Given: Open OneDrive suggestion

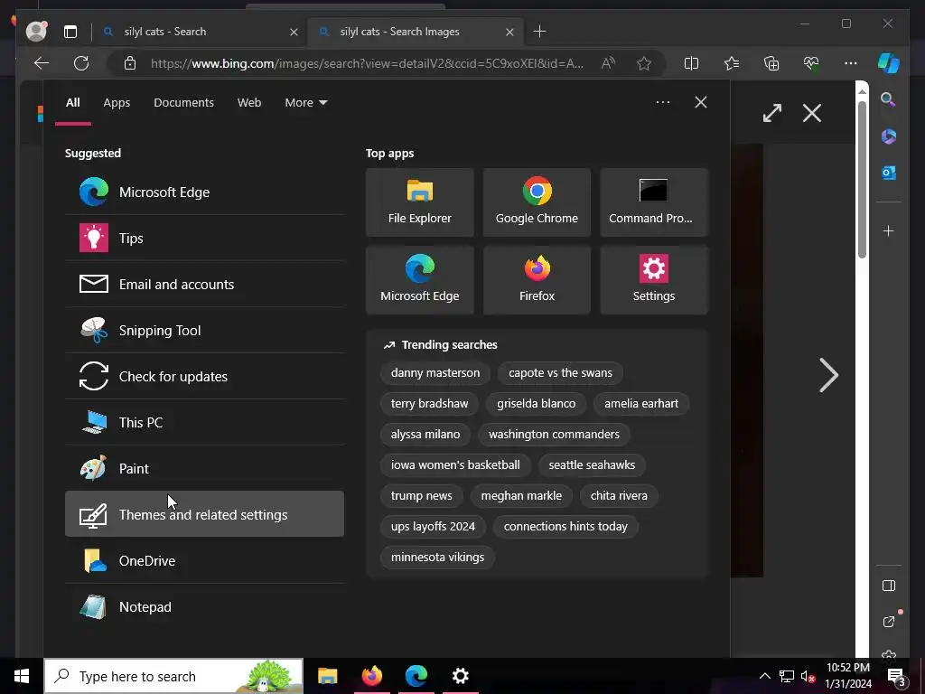Looking at the screenshot, I should [204, 560].
